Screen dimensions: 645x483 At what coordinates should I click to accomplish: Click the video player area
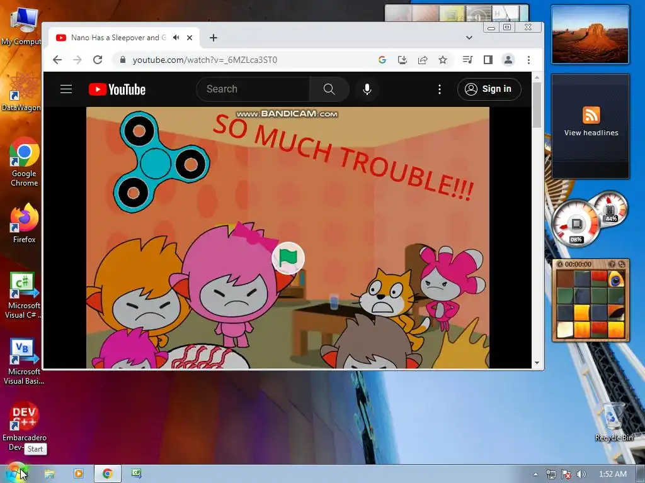point(287,237)
